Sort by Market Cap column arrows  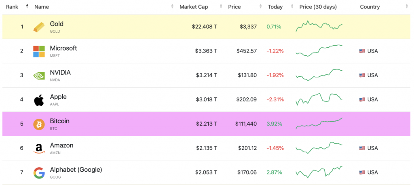pos(221,6)
